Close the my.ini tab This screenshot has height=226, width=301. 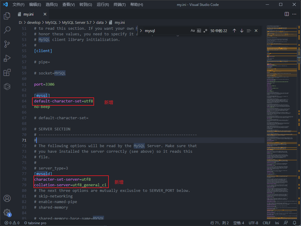coord(45,14)
